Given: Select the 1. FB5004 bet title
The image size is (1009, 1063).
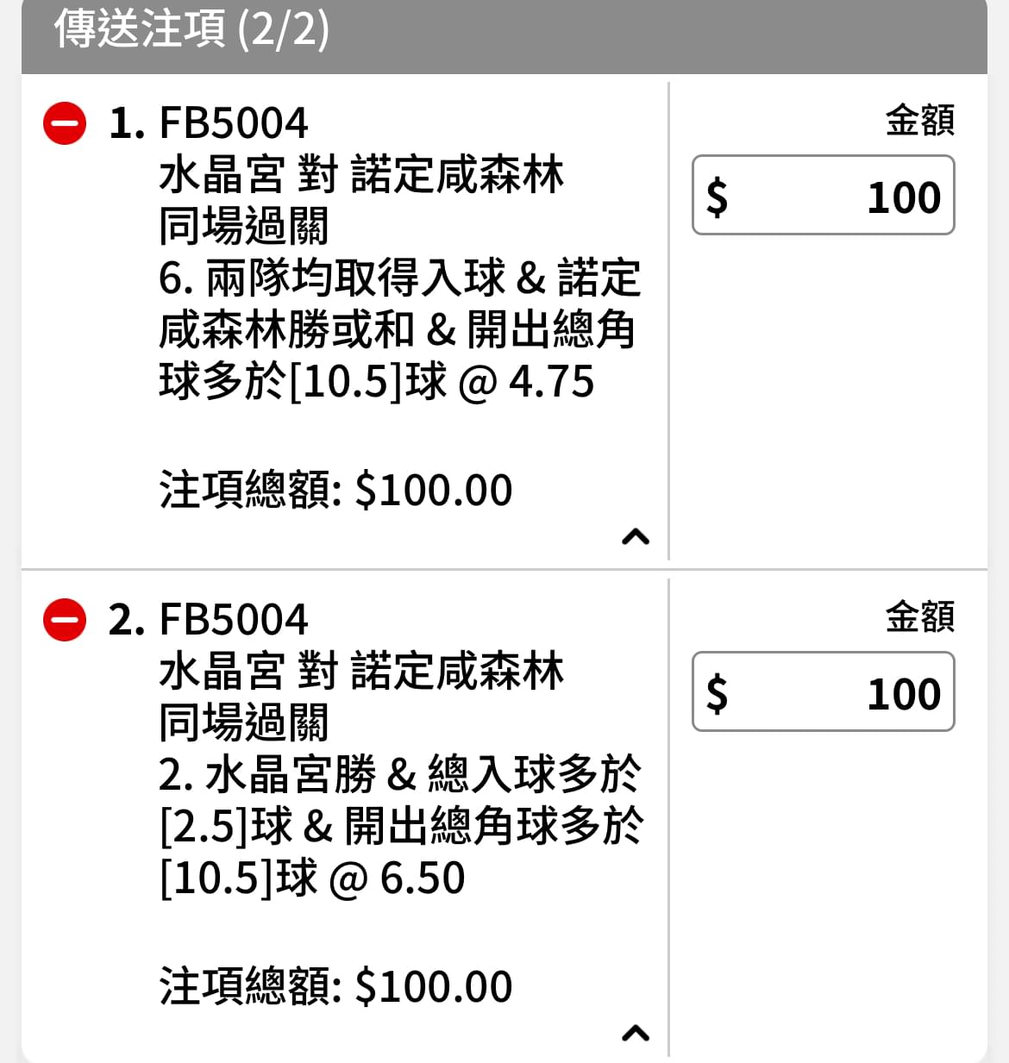Looking at the screenshot, I should [208, 123].
